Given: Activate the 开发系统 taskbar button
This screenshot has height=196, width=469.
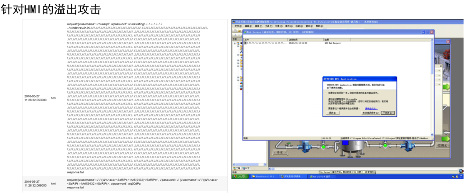Looking at the screenshot, I should click(292, 176).
